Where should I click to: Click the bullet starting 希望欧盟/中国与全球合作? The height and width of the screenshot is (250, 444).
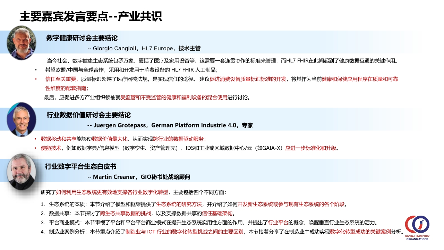coord(131,69)
